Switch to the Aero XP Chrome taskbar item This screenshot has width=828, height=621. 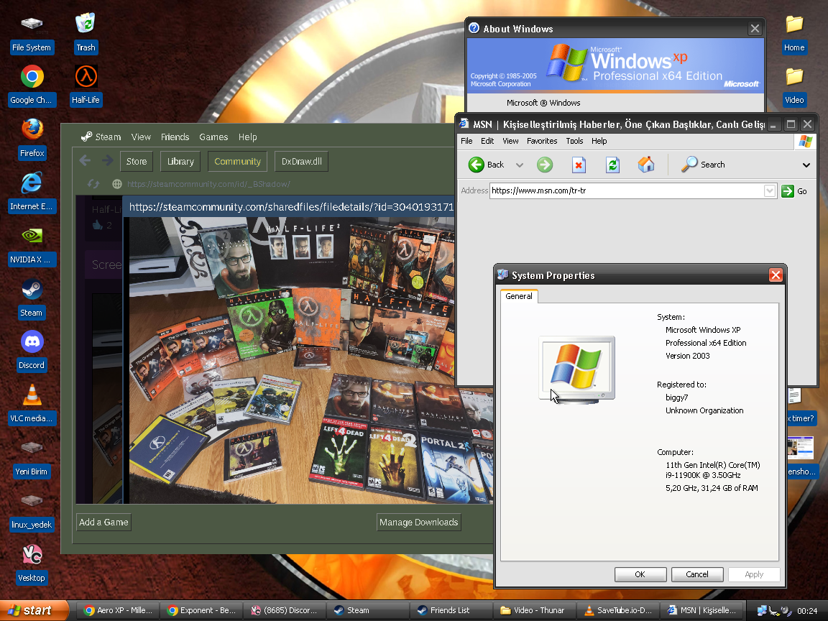[x=117, y=610]
